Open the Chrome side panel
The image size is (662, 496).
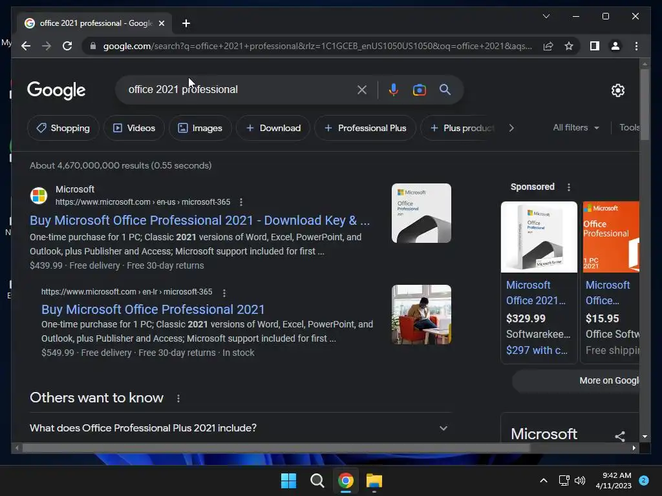click(595, 46)
